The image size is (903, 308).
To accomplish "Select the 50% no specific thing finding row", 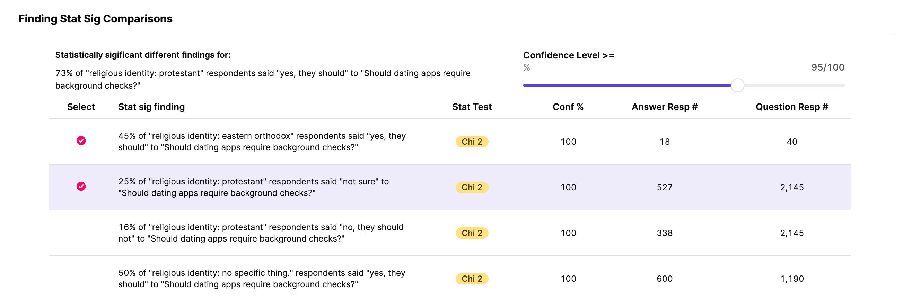I will point(450,279).
